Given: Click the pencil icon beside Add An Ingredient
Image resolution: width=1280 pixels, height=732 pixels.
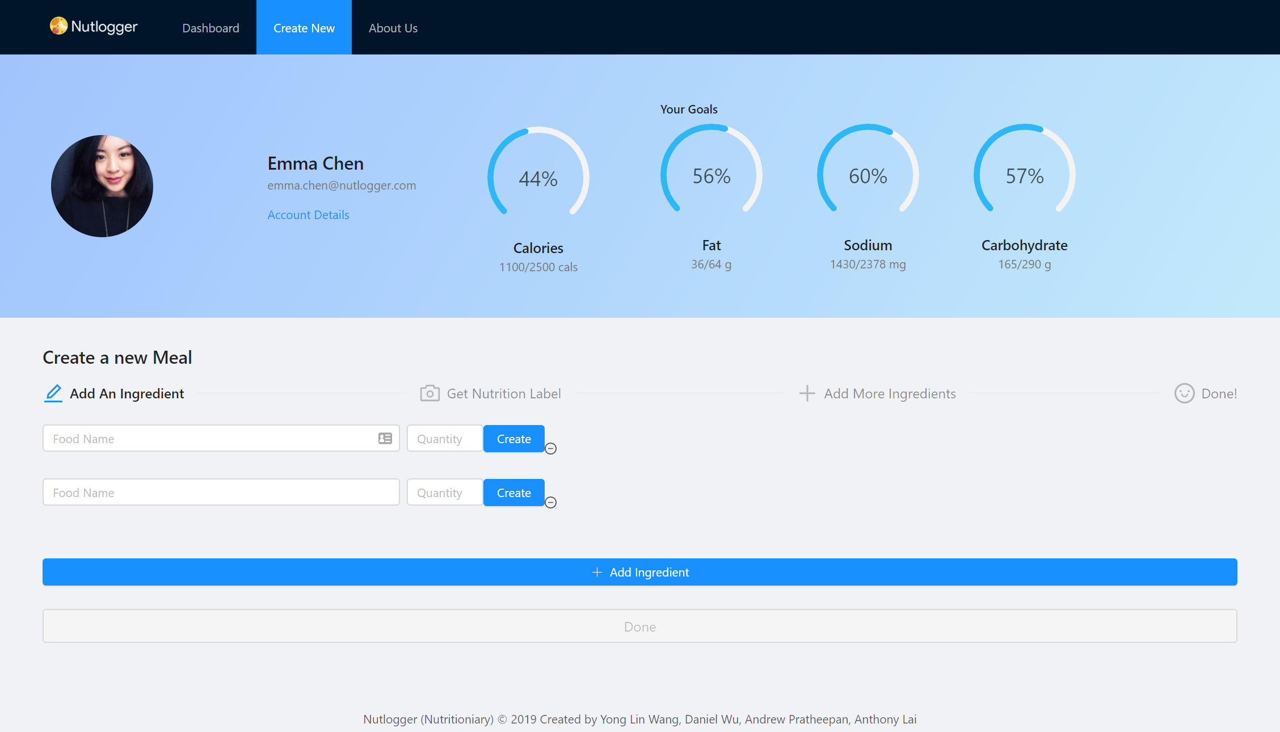Looking at the screenshot, I should point(53,393).
